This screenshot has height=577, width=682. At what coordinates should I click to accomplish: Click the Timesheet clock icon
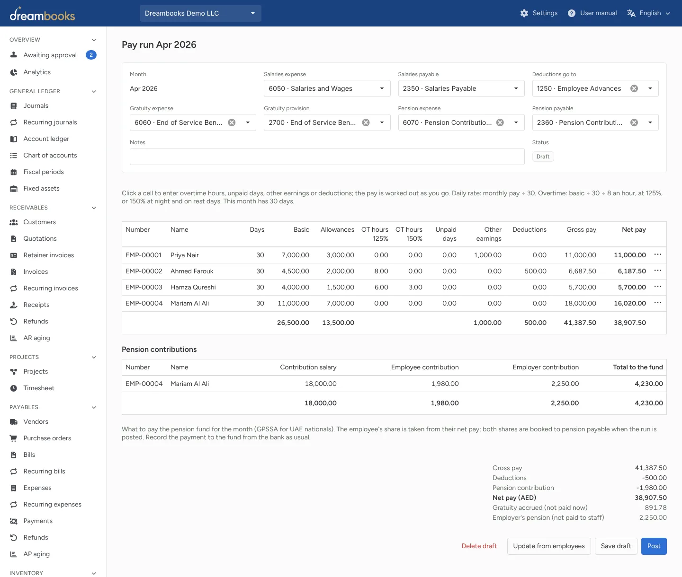pos(14,388)
